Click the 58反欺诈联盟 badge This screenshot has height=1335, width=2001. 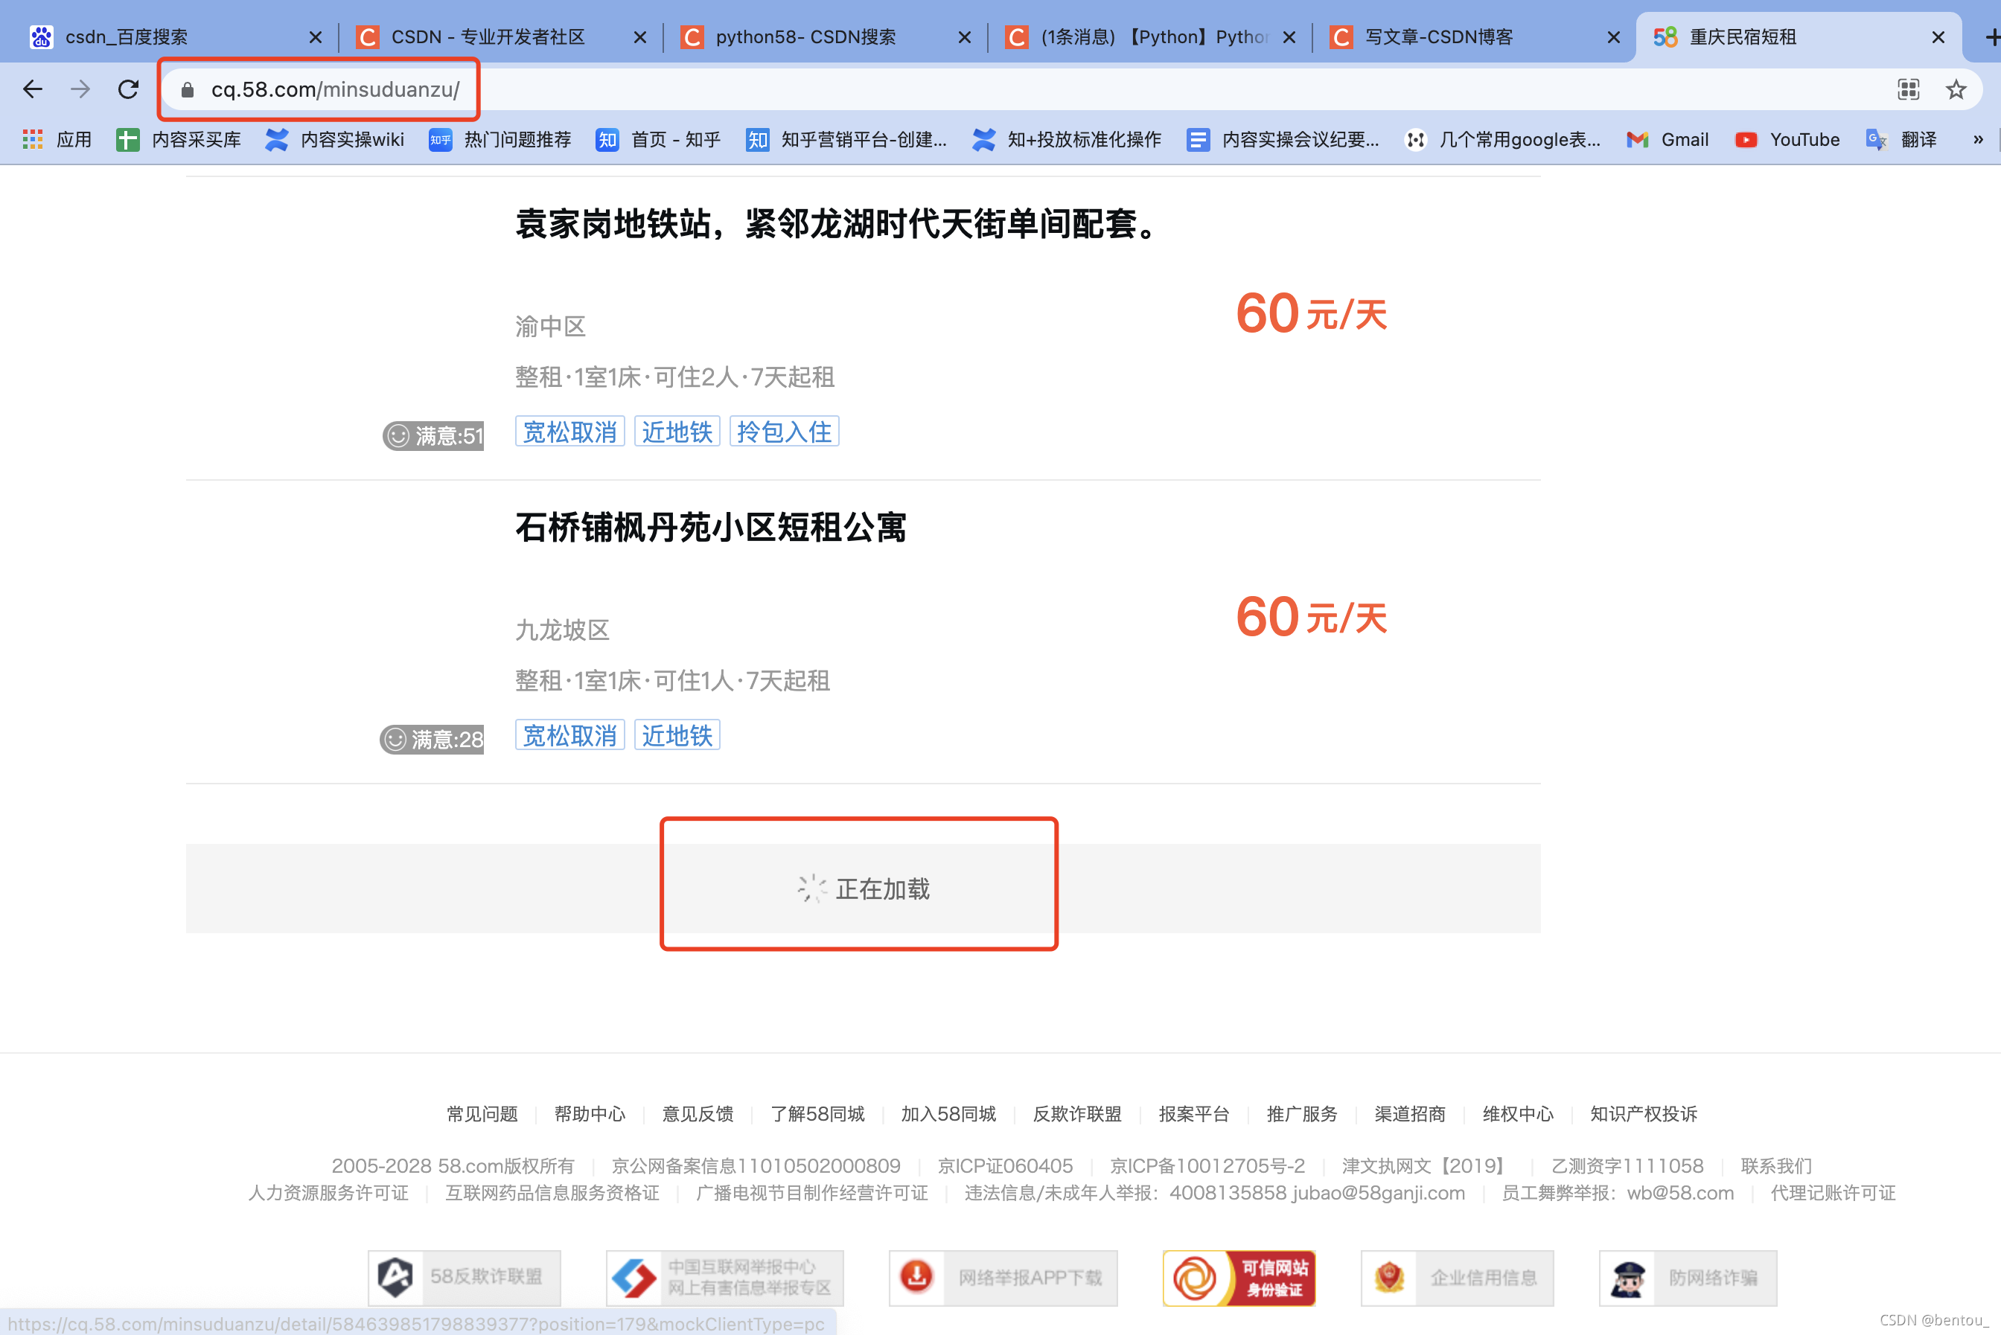[464, 1277]
